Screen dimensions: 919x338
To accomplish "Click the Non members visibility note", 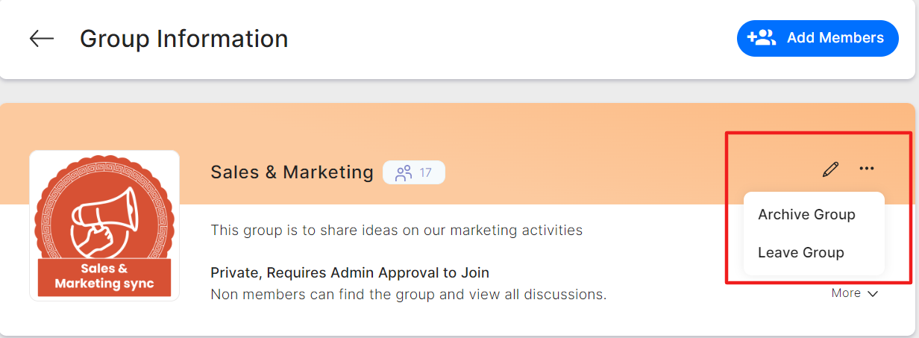I will click(x=408, y=295).
